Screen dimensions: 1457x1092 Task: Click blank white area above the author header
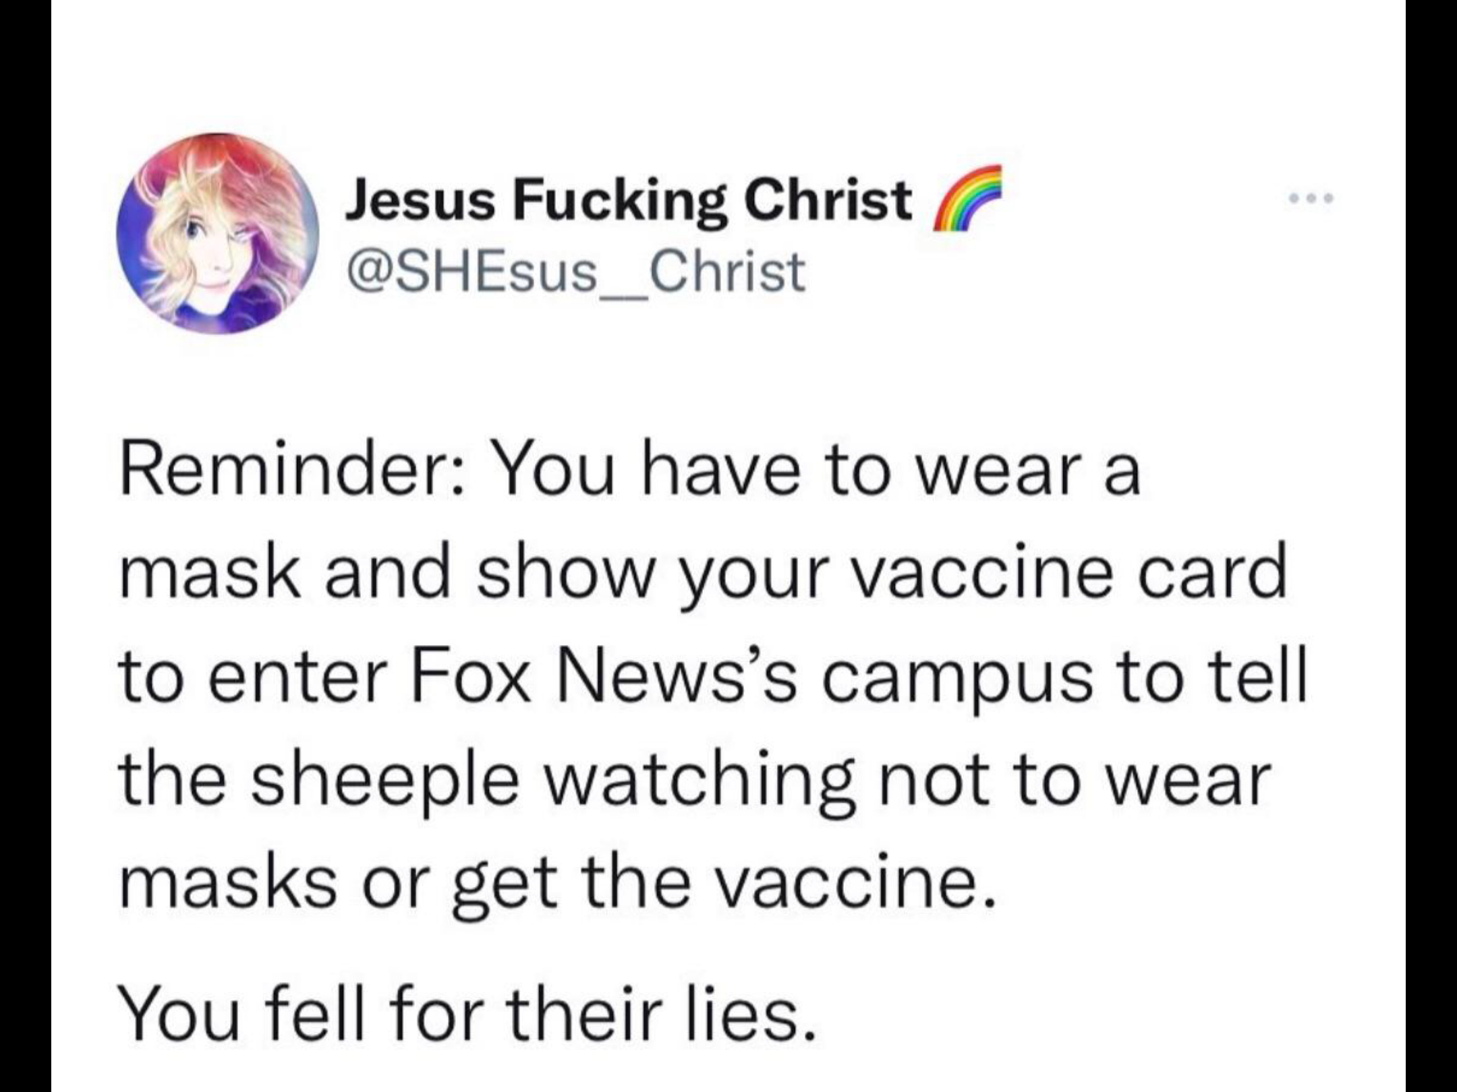click(728, 67)
